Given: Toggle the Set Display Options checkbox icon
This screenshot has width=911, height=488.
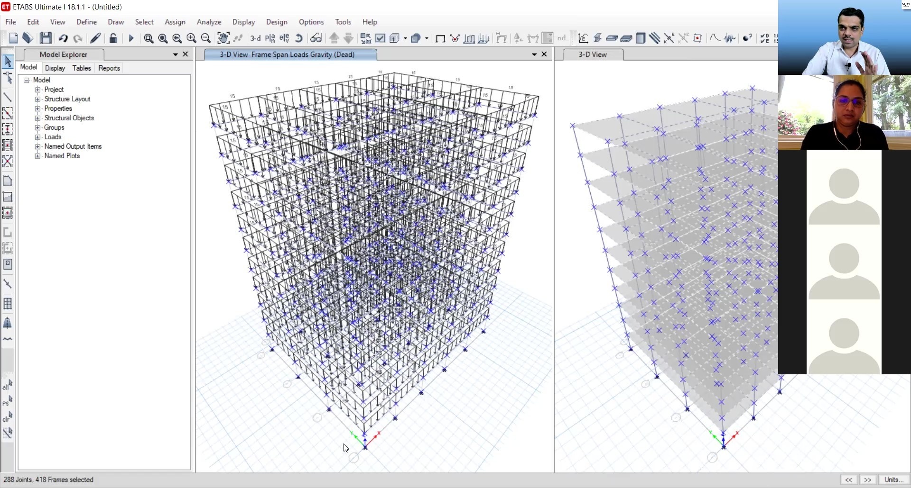Looking at the screenshot, I should tap(380, 38).
